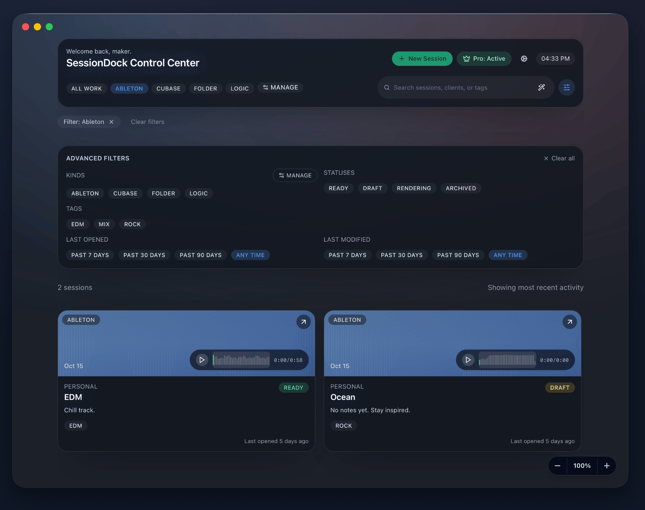Toggle the advanced filters sliders icon
This screenshot has height=510, width=645.
pos(566,88)
